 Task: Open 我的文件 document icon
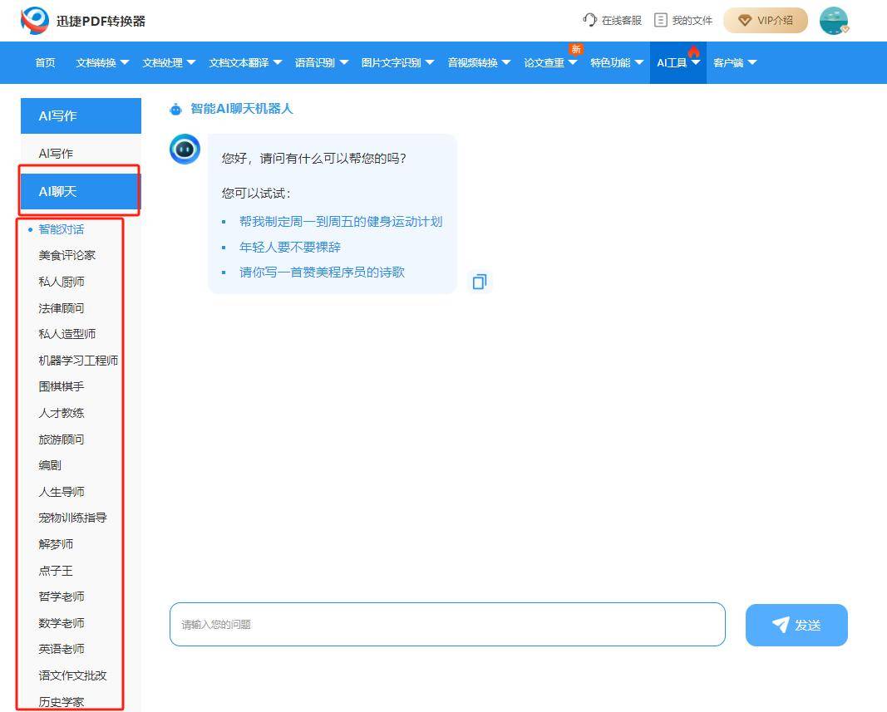coord(661,20)
